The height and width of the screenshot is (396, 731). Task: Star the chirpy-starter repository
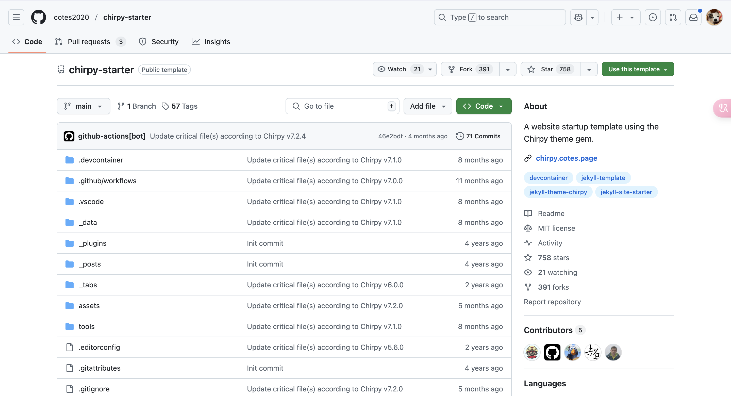[x=551, y=69]
